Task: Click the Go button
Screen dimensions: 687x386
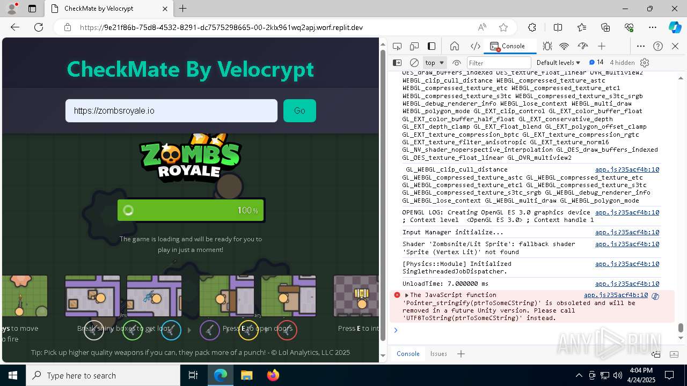Action: (299, 110)
